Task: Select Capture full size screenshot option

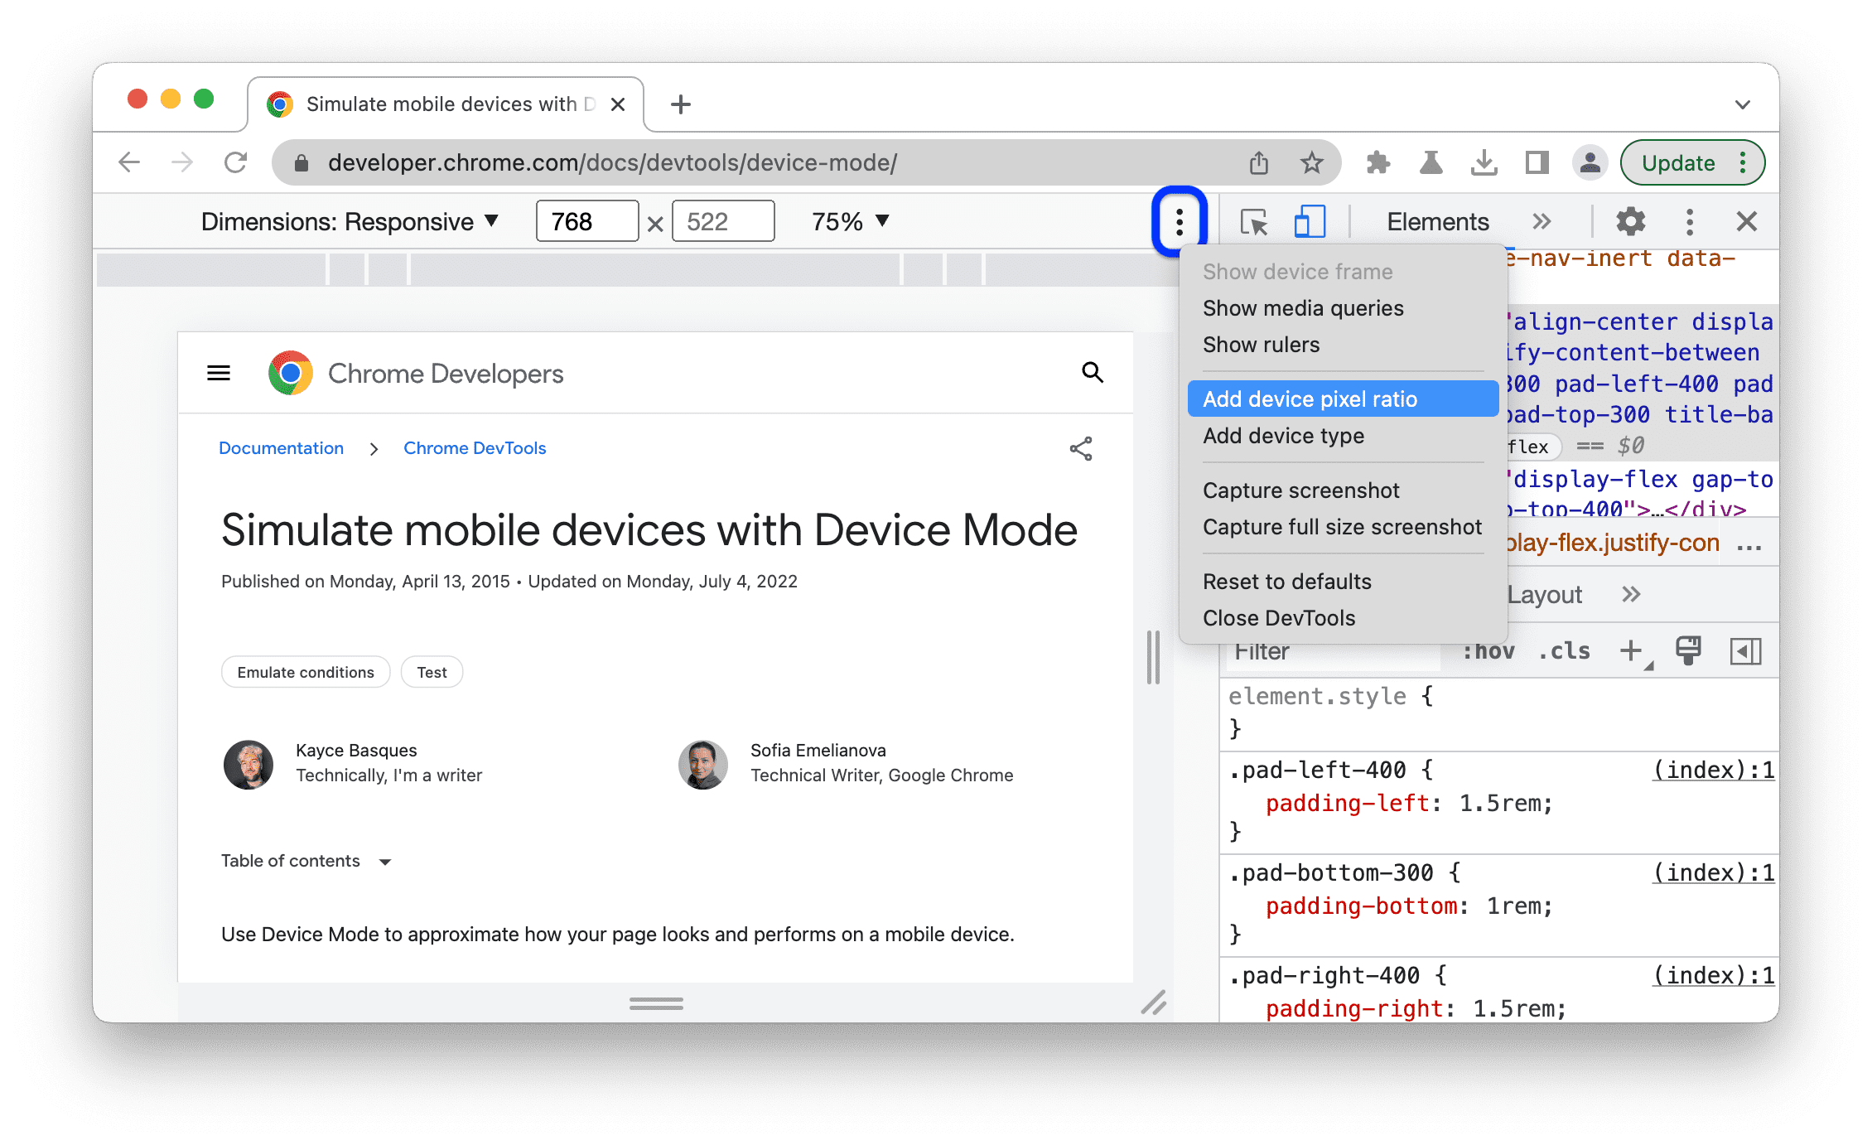Action: pyautogui.click(x=1337, y=527)
